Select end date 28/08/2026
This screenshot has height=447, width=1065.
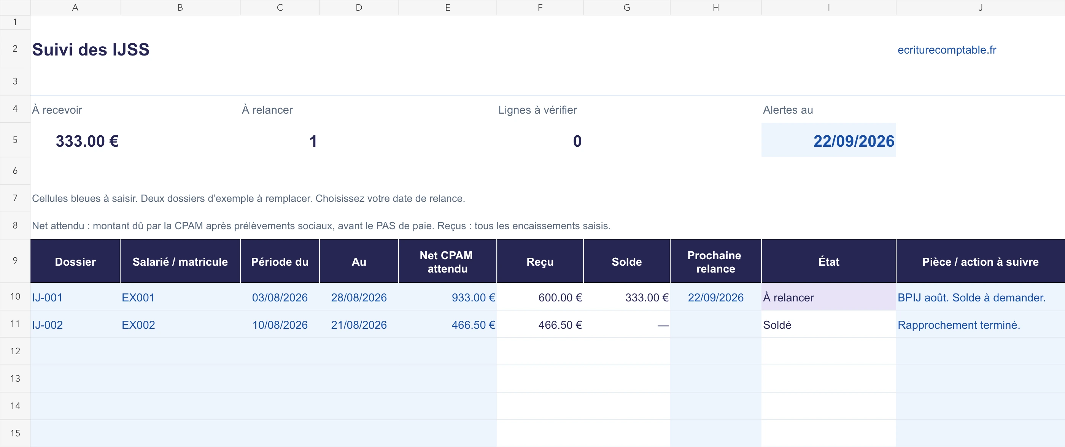coord(359,297)
